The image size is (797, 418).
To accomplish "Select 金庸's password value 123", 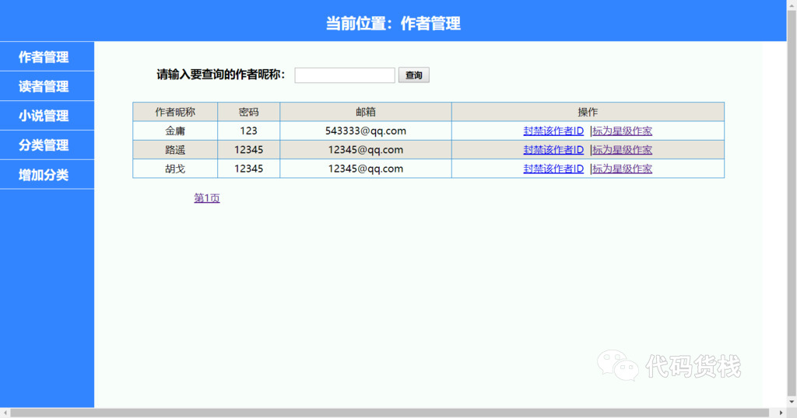I will point(248,131).
